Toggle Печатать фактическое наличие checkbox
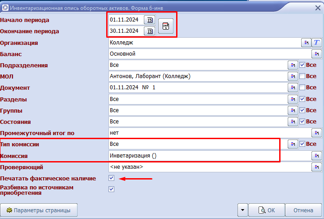Screen dimensions: 324x219 (x=112, y=178)
